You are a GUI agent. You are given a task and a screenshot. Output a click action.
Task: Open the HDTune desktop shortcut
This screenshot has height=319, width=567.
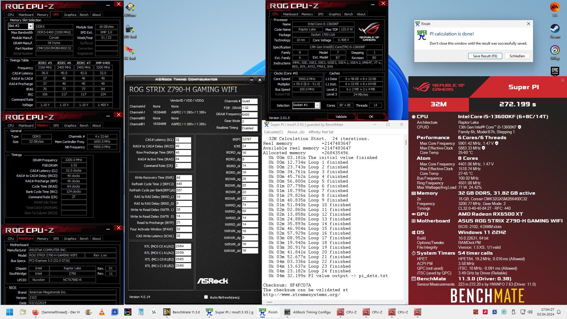130,9
